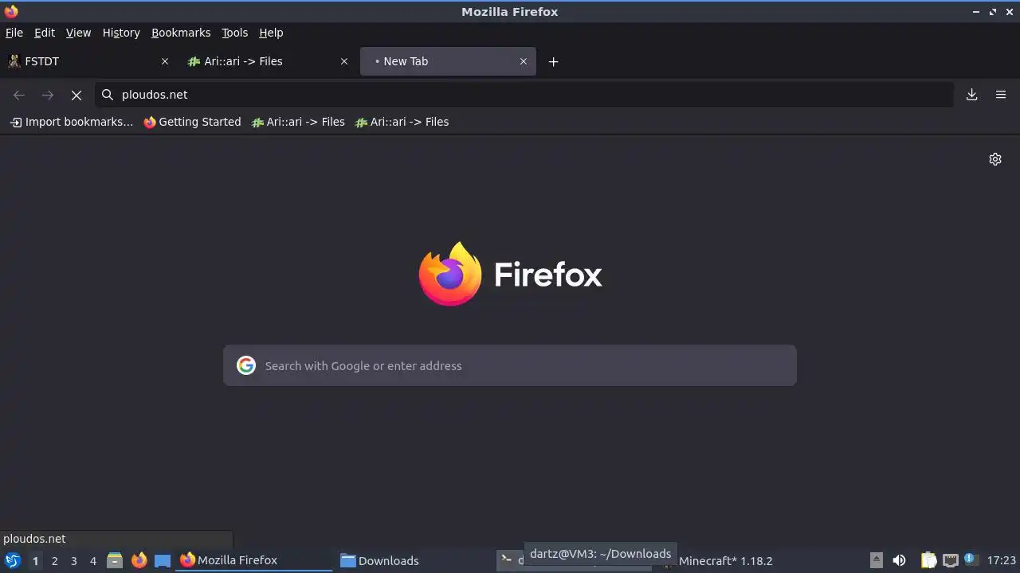Expand the hidden system tray arrow
The image size is (1020, 573).
pyautogui.click(x=876, y=560)
